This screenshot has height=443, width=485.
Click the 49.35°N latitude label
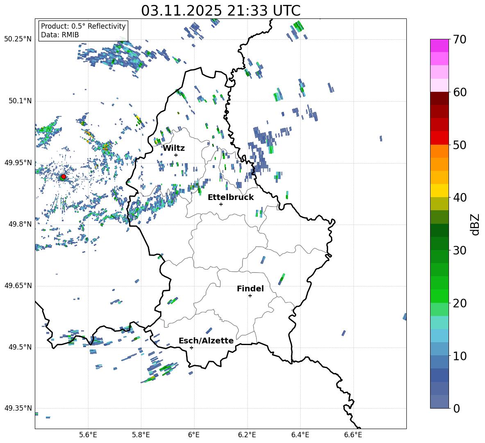point(18,408)
